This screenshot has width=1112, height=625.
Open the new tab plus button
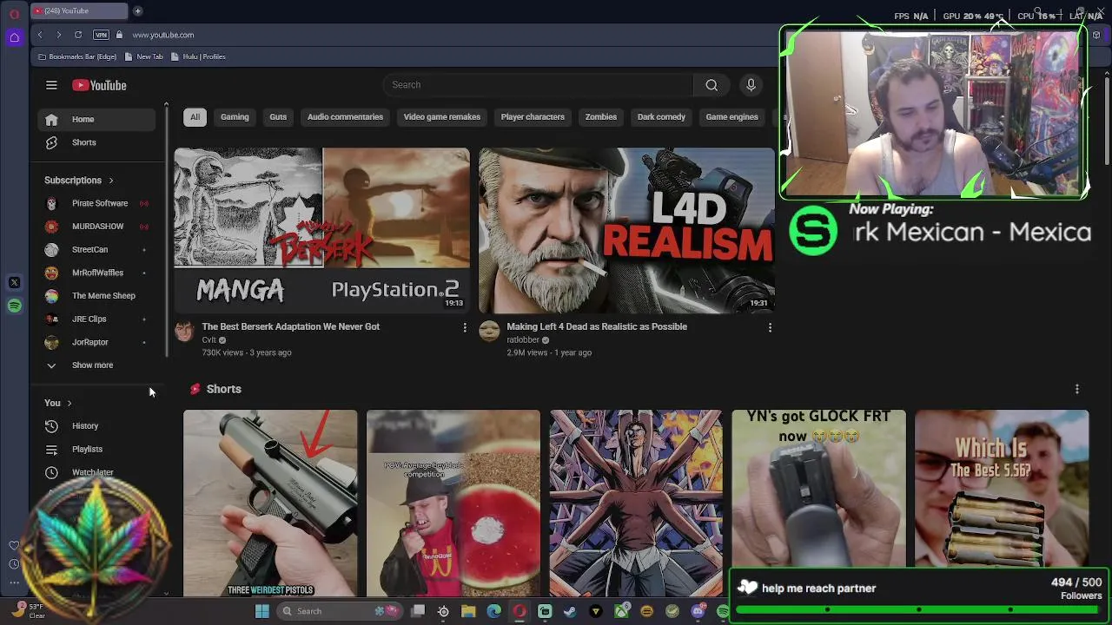(x=137, y=11)
